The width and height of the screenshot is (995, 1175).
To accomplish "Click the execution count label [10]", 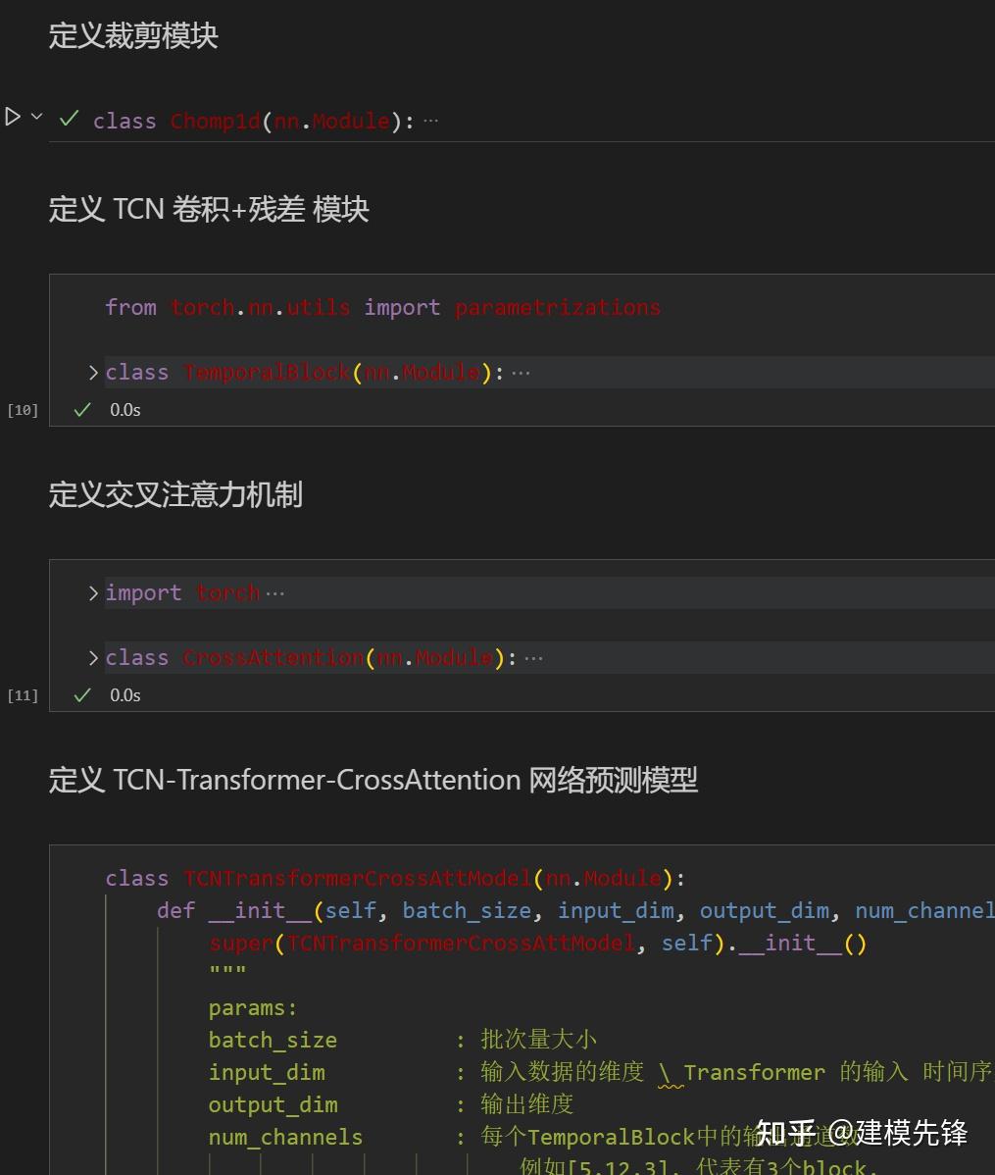I will [x=22, y=409].
